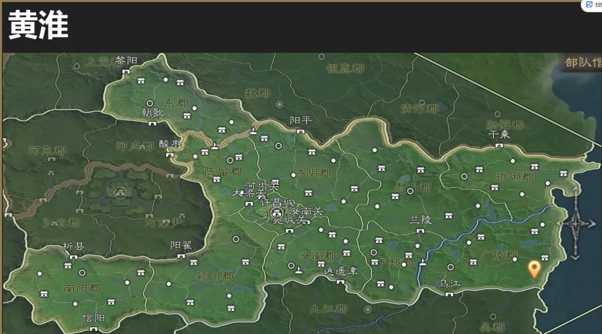
Task: Click the gate icon below 兰陵
Action: 420,231
